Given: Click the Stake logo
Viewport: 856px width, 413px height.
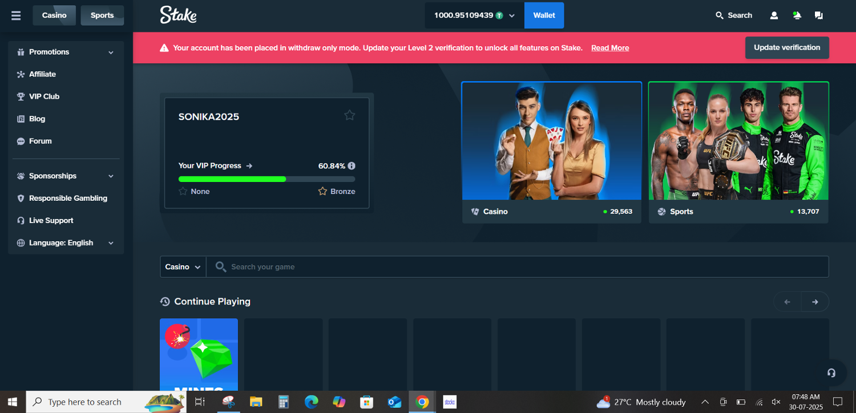Looking at the screenshot, I should (x=178, y=15).
